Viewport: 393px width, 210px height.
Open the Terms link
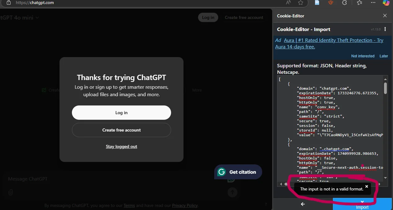(x=129, y=205)
